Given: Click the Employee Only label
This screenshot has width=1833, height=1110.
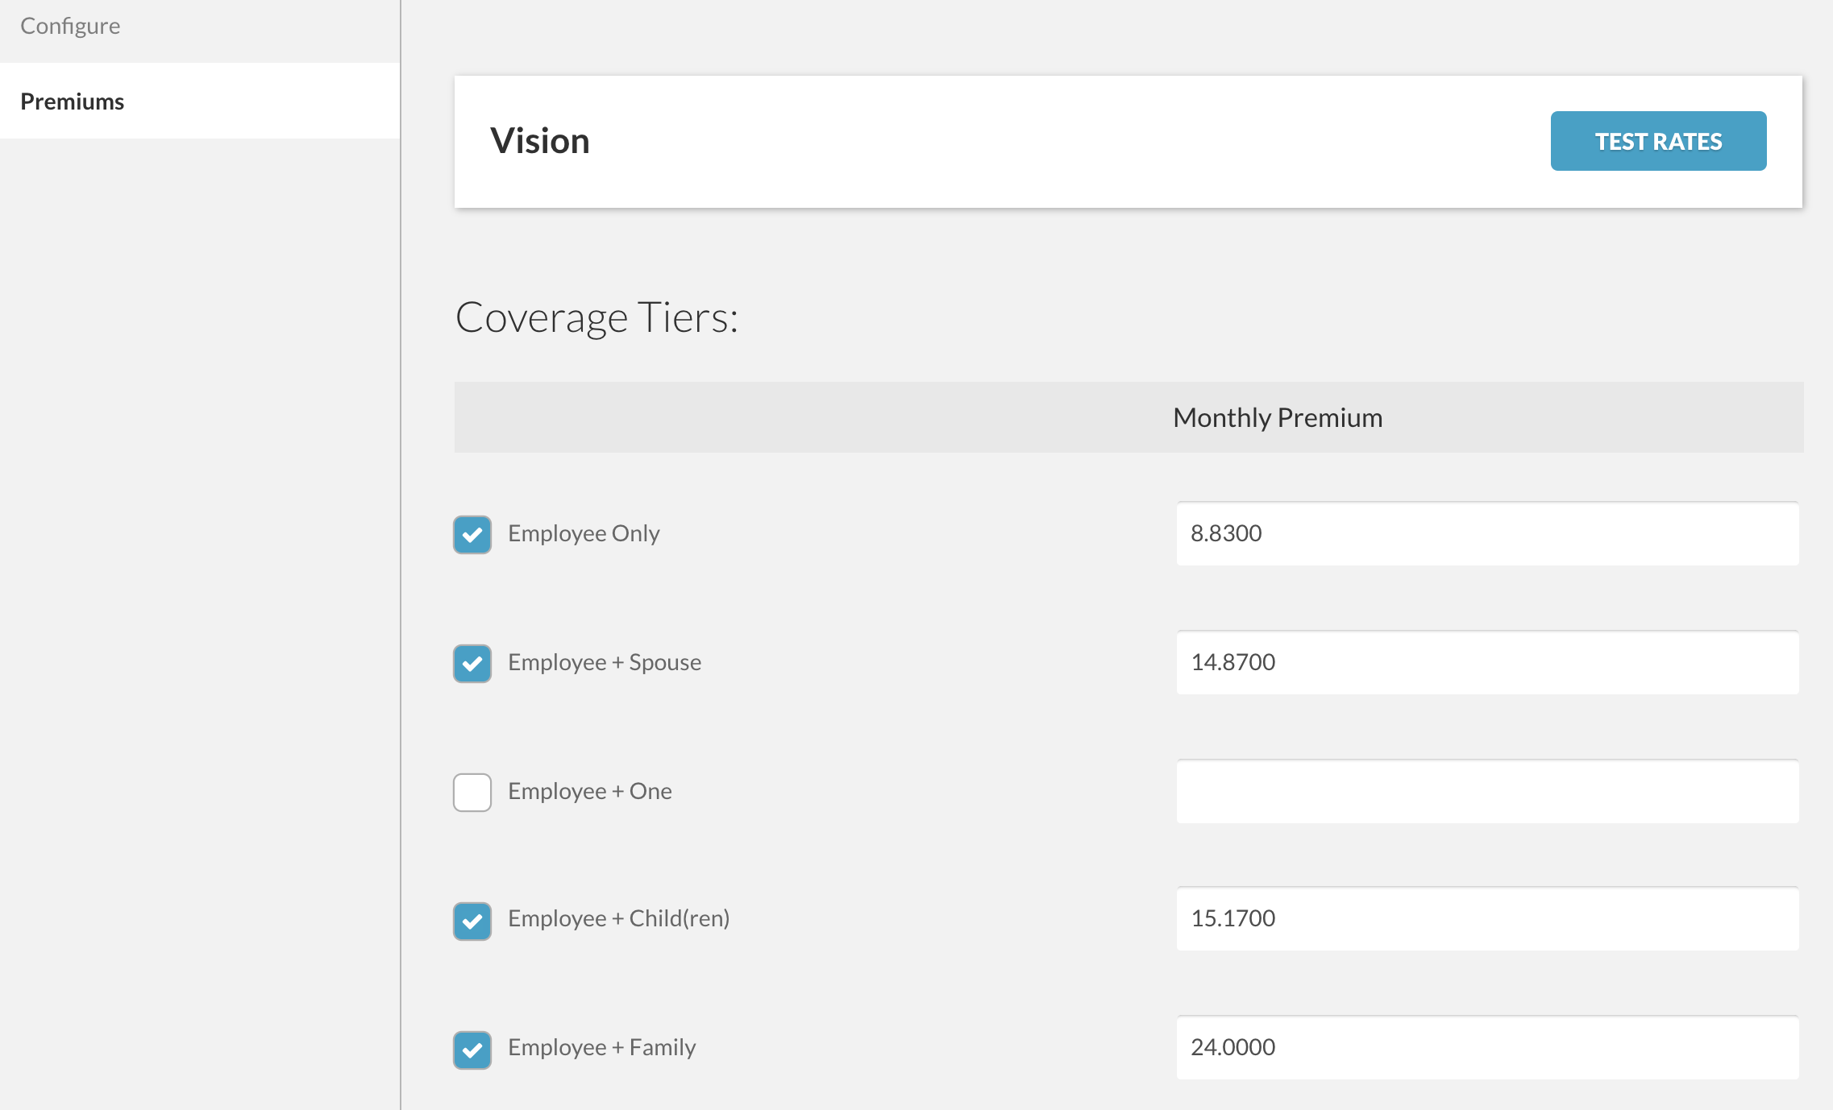Looking at the screenshot, I should pos(584,533).
